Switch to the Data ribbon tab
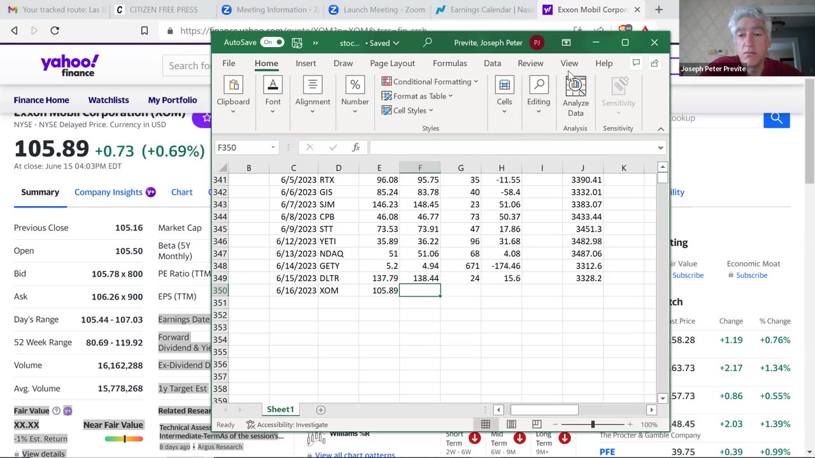Viewport: 815px width, 458px height. pyautogui.click(x=492, y=63)
